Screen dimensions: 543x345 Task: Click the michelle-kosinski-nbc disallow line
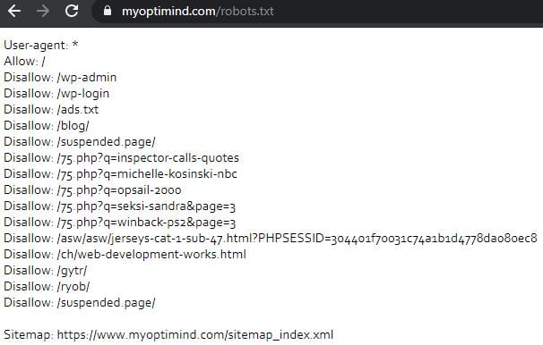point(120,173)
